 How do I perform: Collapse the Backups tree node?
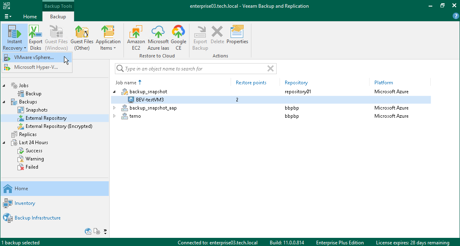click(x=4, y=102)
